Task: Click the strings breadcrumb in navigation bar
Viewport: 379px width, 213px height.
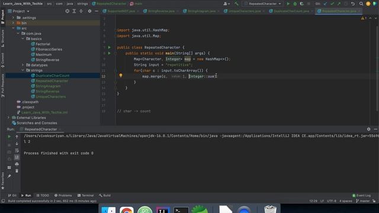Action: click(x=82, y=4)
